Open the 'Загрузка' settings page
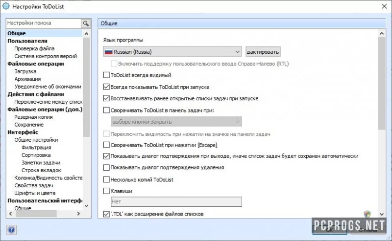392x241 pixels. (25, 71)
